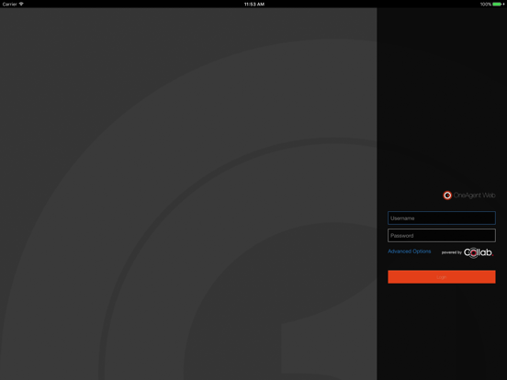The image size is (507, 380).
Task: Tap the 11:53 AM clock text
Action: point(254,5)
